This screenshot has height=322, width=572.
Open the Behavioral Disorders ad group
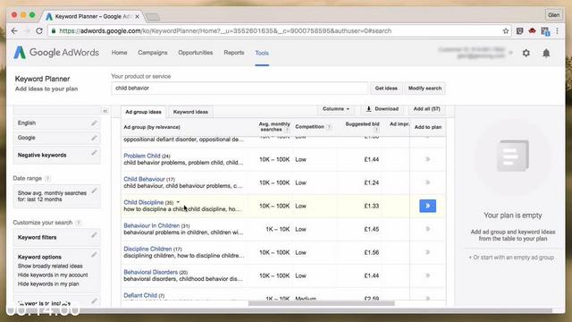pyautogui.click(x=150, y=272)
